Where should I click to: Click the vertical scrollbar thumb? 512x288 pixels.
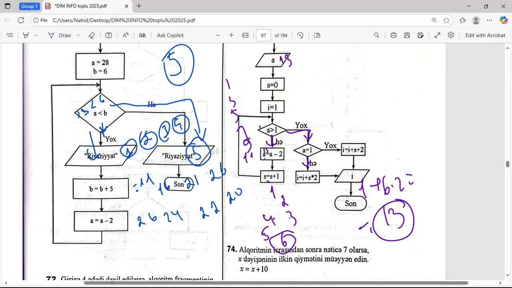tap(508, 164)
